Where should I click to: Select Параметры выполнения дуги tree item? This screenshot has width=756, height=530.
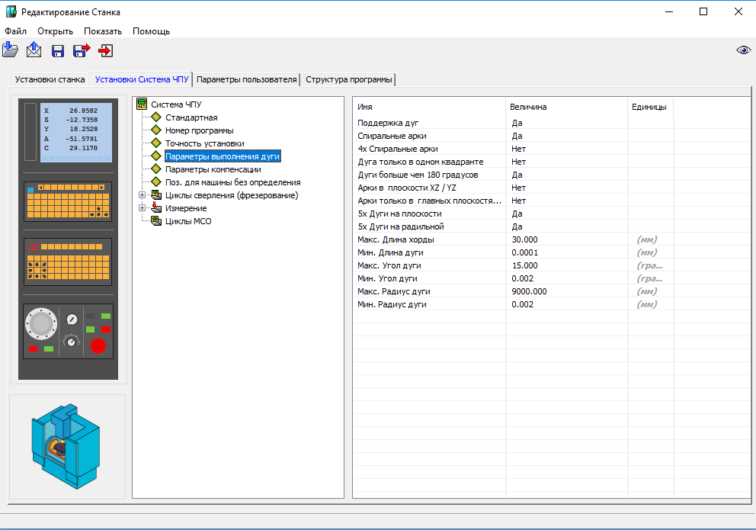click(223, 156)
